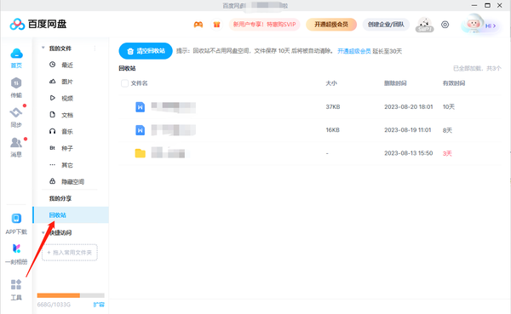Open 一刻相册 album icon

(x=16, y=248)
